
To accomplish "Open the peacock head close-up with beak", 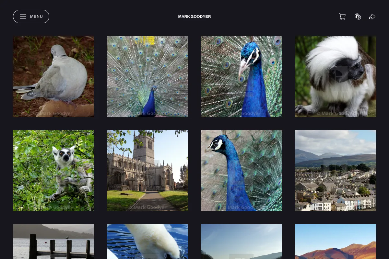I will click(242, 77).
